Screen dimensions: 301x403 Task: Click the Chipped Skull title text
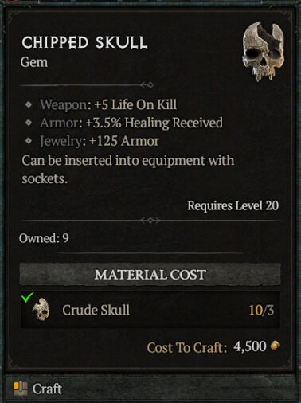[84, 42]
